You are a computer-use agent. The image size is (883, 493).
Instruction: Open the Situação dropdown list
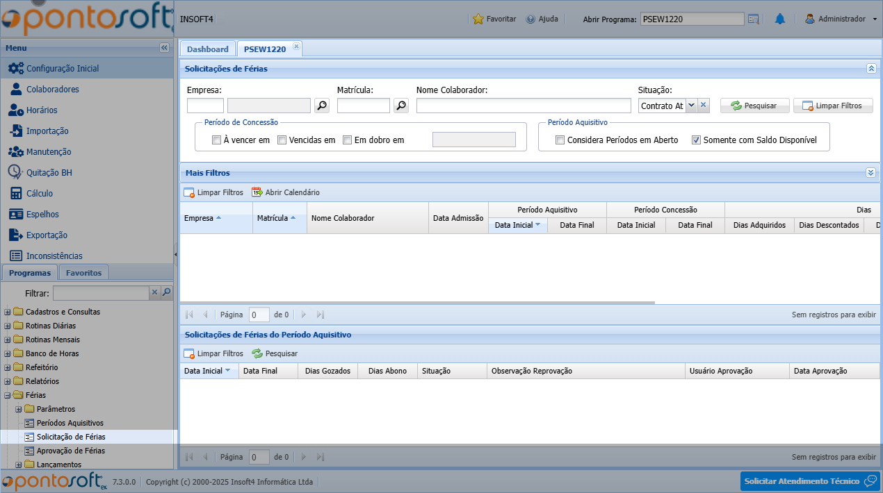point(690,106)
